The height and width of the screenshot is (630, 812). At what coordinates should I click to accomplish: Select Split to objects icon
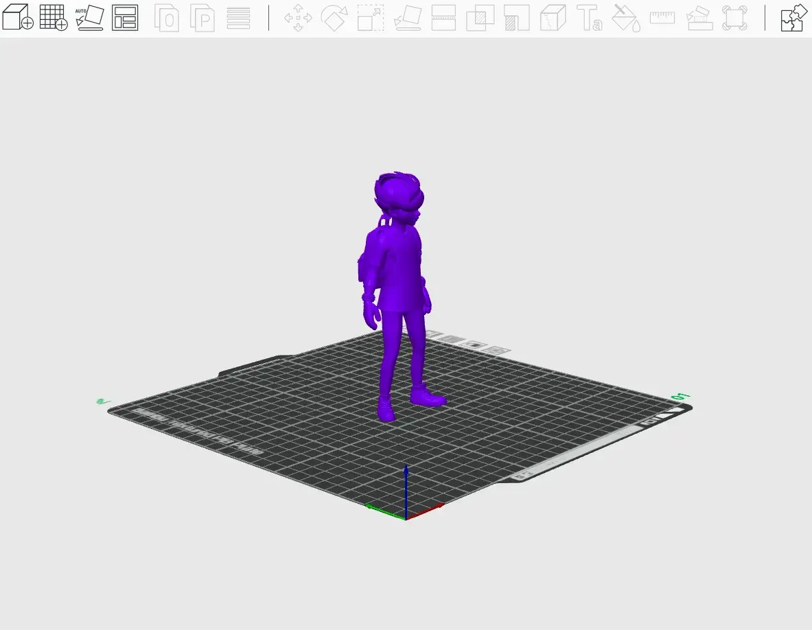(167, 18)
